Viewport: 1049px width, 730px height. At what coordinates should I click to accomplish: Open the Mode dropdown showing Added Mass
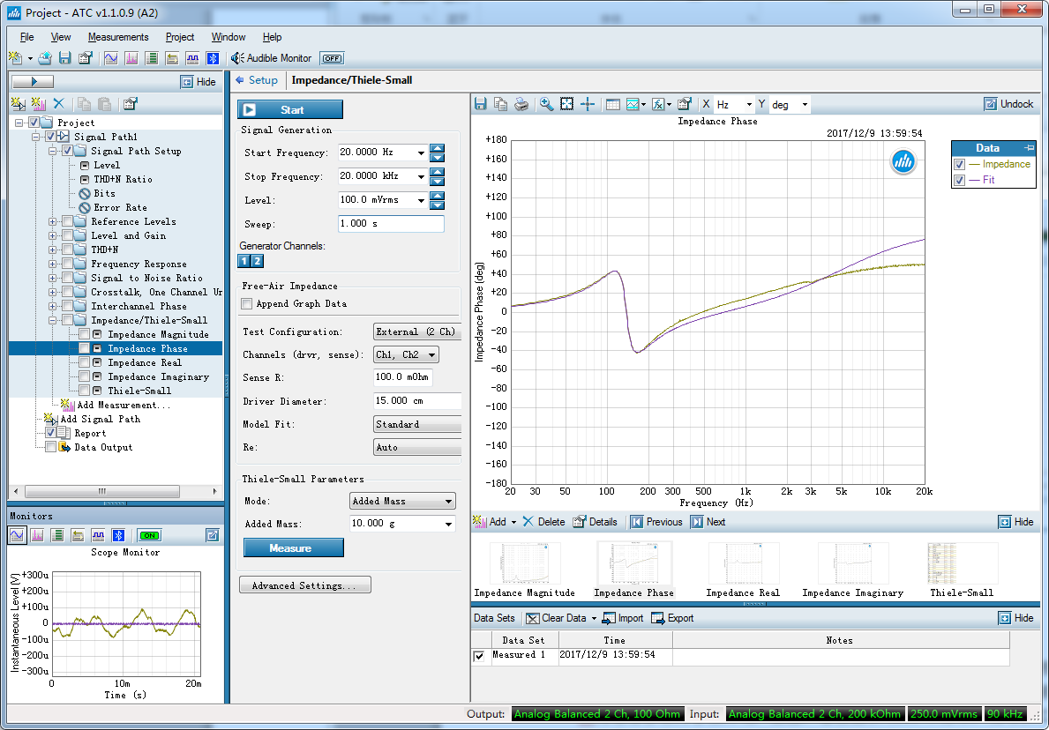(402, 502)
